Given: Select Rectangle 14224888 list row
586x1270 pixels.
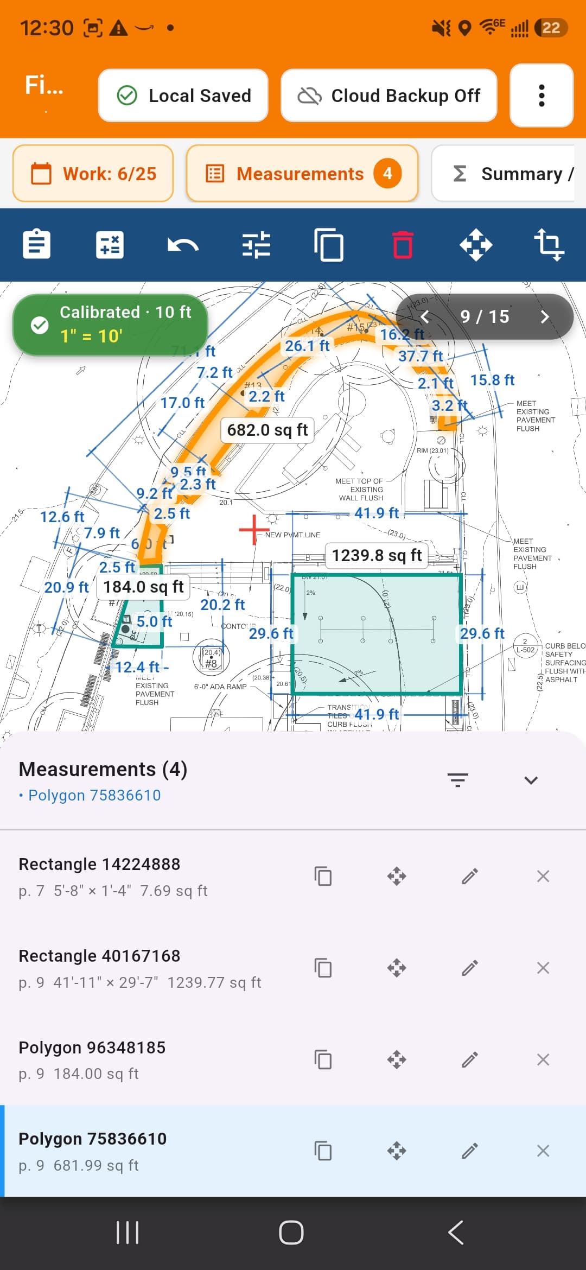Looking at the screenshot, I should coord(293,876).
